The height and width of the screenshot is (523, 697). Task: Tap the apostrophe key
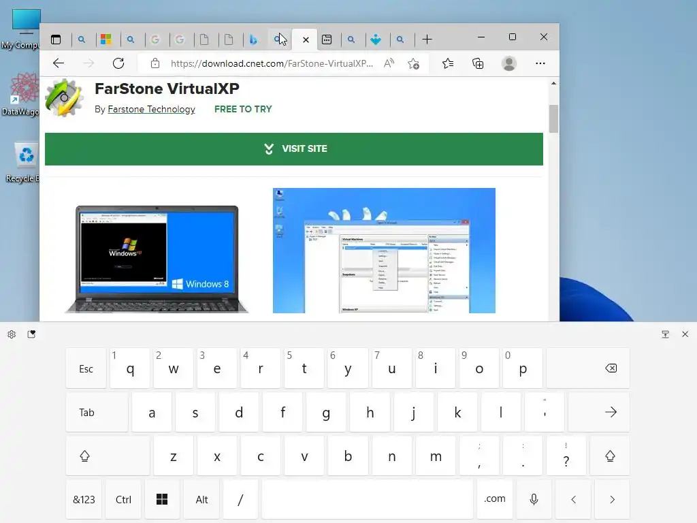[545, 412]
